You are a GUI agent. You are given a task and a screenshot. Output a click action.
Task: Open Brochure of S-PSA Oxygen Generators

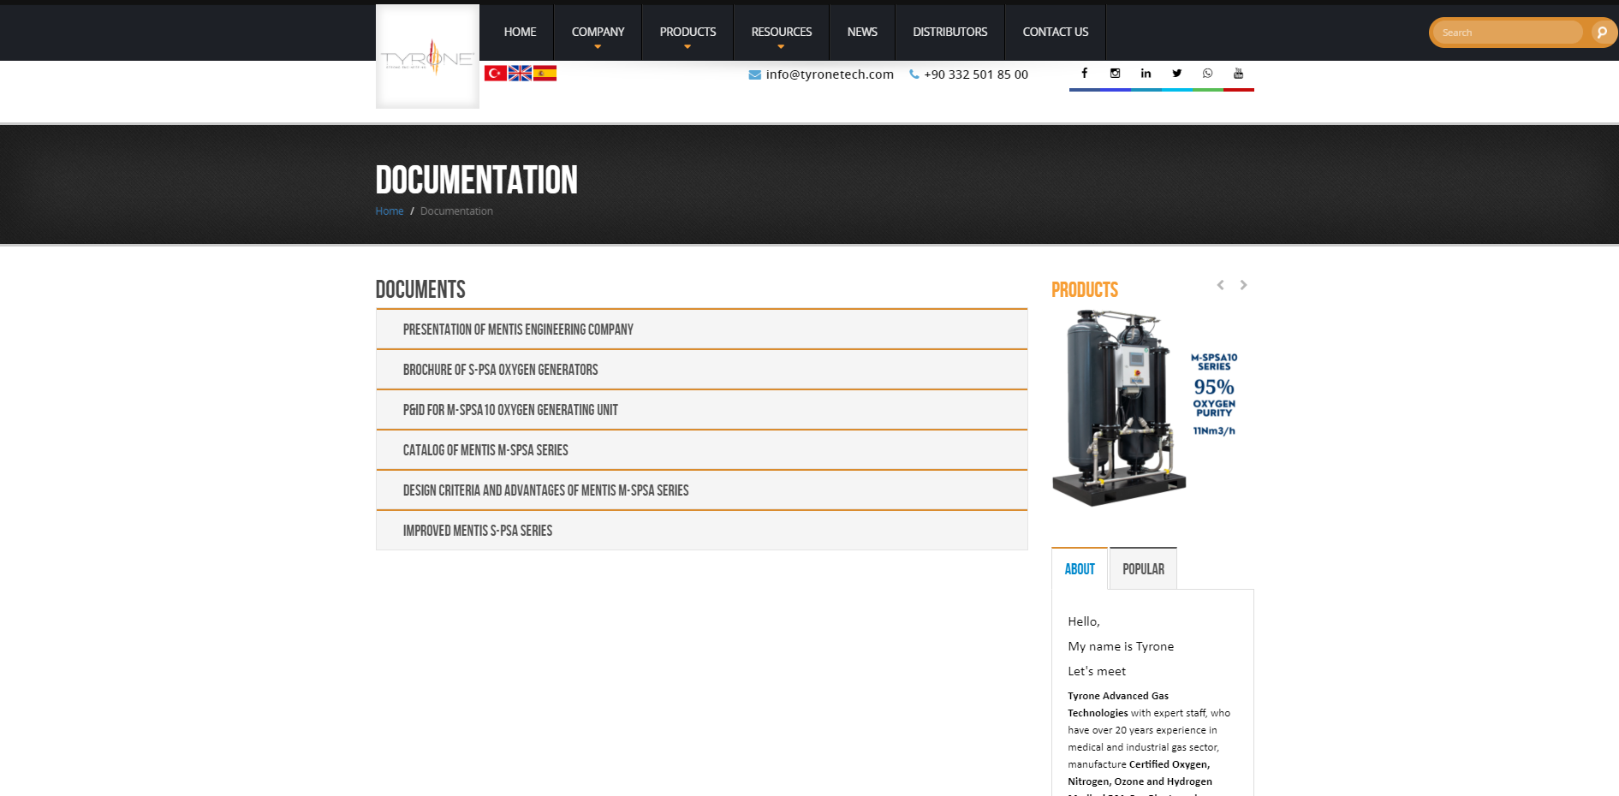coord(702,370)
